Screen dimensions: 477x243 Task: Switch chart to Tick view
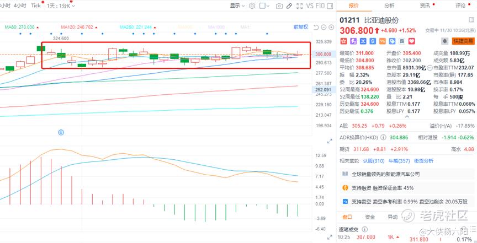coord(35,6)
